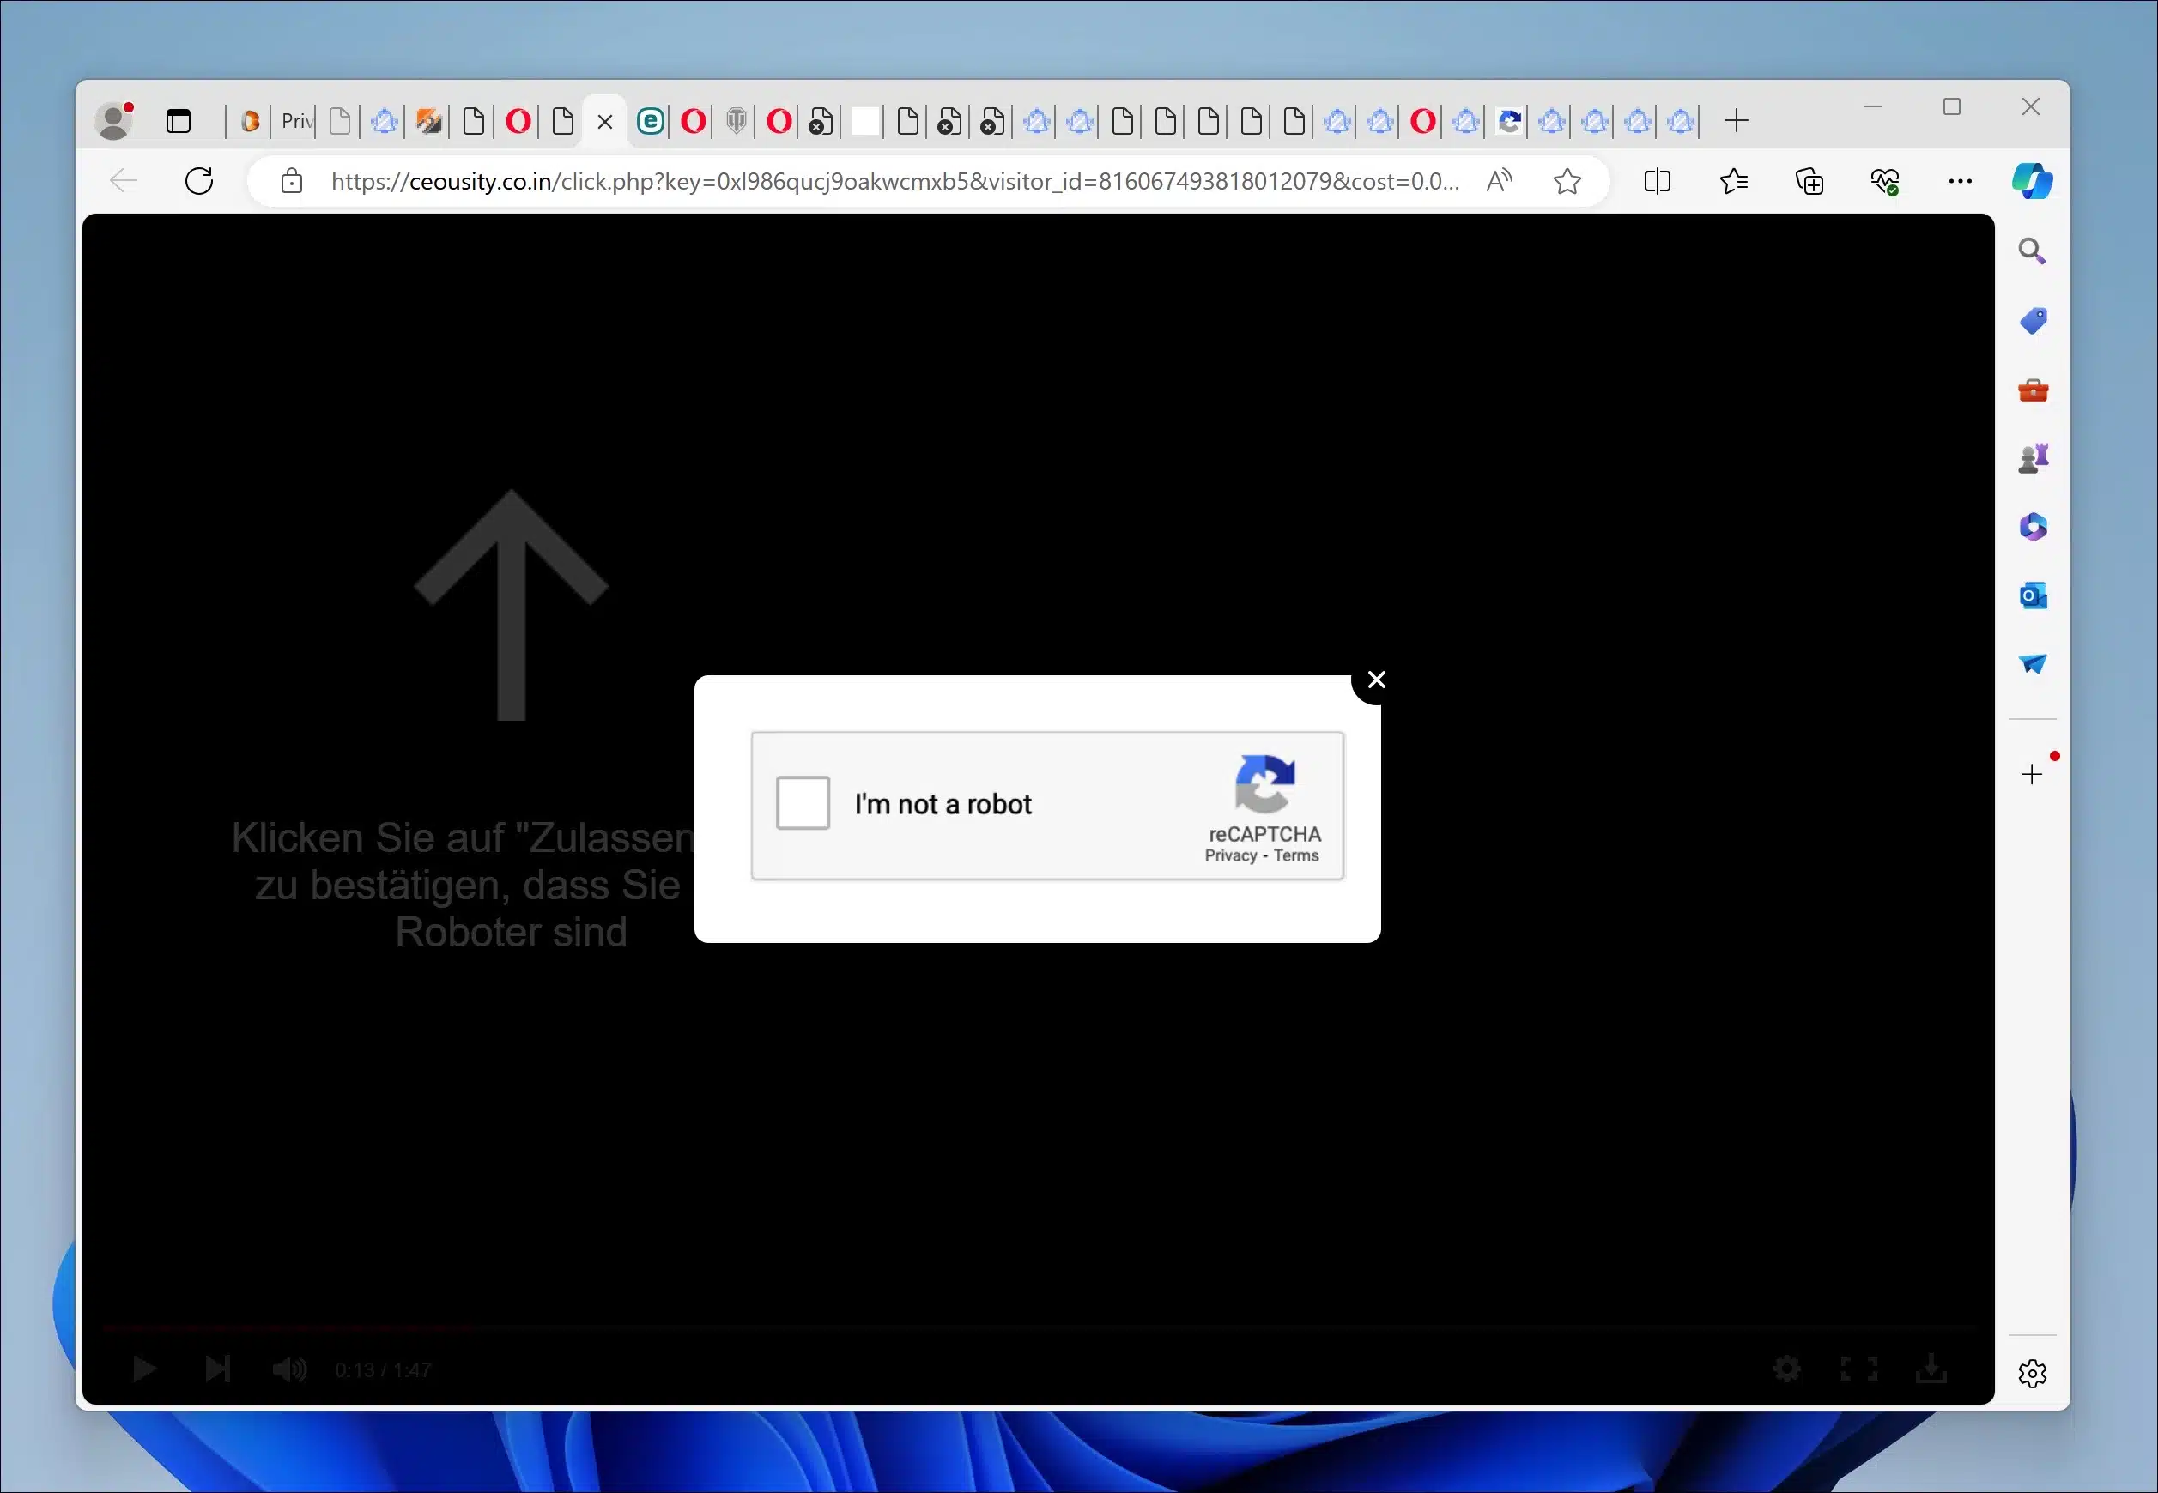Open Outlook in the sidebar
Image resolution: width=2158 pixels, height=1493 pixels.
coord(2033,595)
